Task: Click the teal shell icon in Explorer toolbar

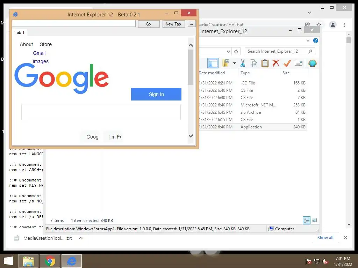Action: point(312,63)
